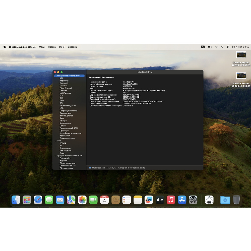This screenshot has height=251, width=251.
Task: Collapse the Аппаратное обеспечение section
Action: point(55,76)
